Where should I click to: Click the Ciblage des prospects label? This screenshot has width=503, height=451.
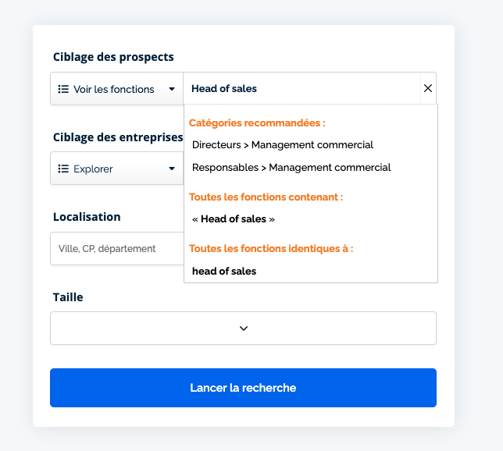click(x=113, y=57)
